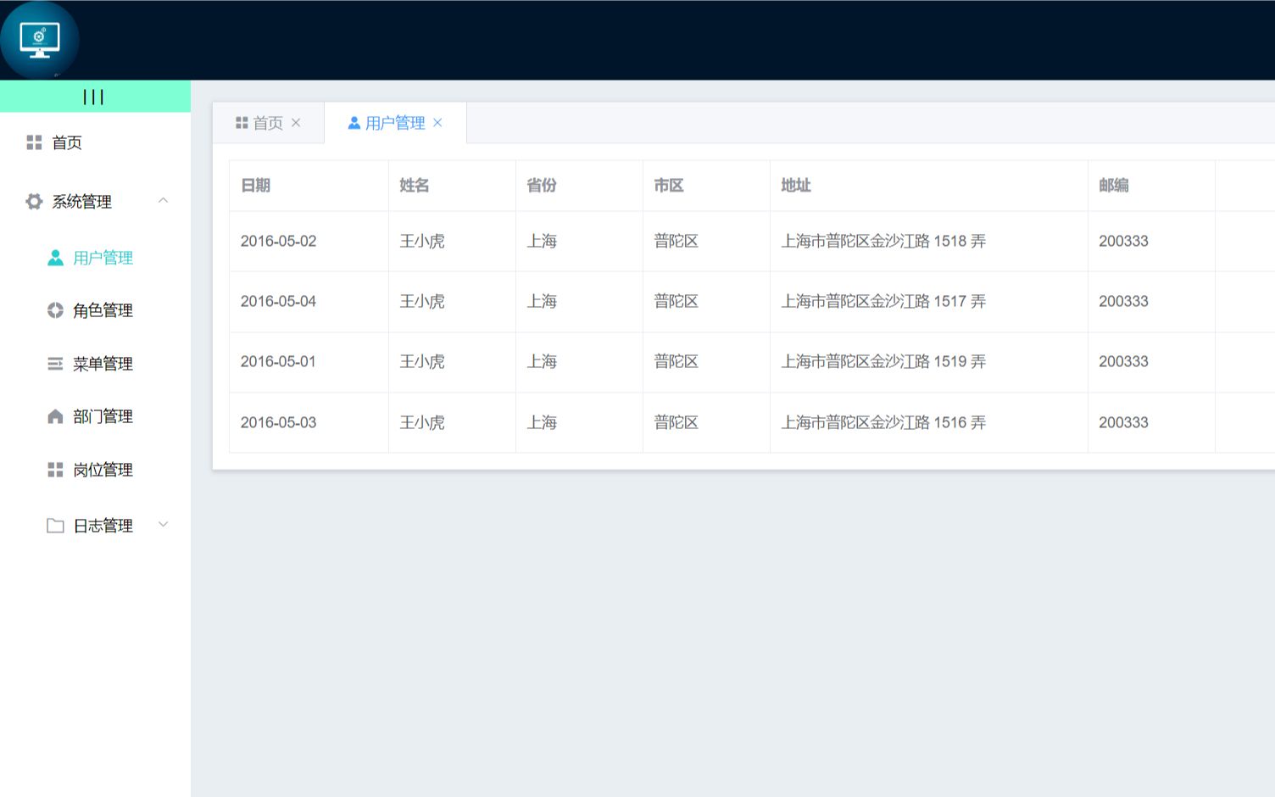Image resolution: width=1275 pixels, height=797 pixels.
Task: Click address 上海市普陀区金沙江路 1519 弄
Action: pos(883,362)
